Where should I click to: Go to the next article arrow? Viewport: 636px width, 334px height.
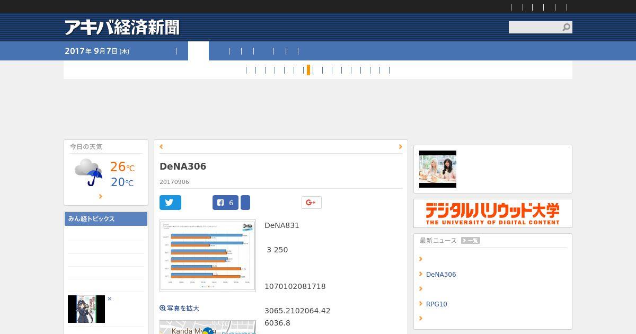[x=400, y=147]
